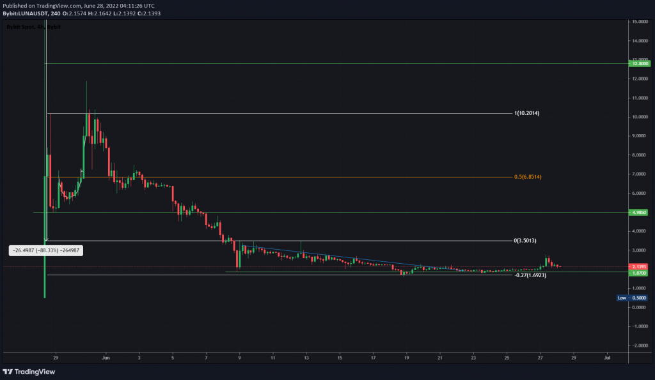Click the Bybit:LUNAUSDT symbol title
Viewport: 655px width, 380px height.
pos(25,13)
